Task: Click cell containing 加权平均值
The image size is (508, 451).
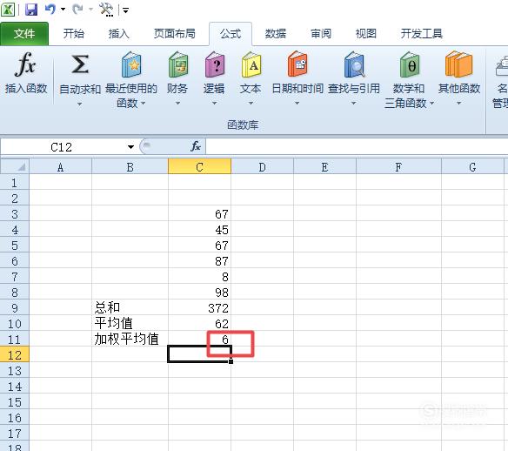Action: tap(130, 339)
